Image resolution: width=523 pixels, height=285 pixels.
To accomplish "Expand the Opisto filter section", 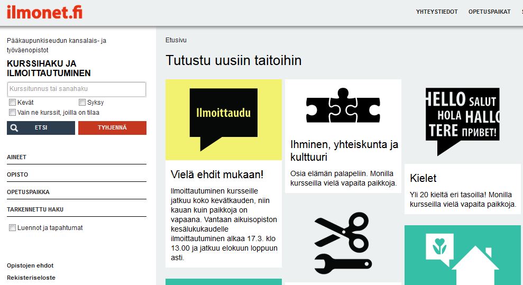I will pyautogui.click(x=17, y=174).
